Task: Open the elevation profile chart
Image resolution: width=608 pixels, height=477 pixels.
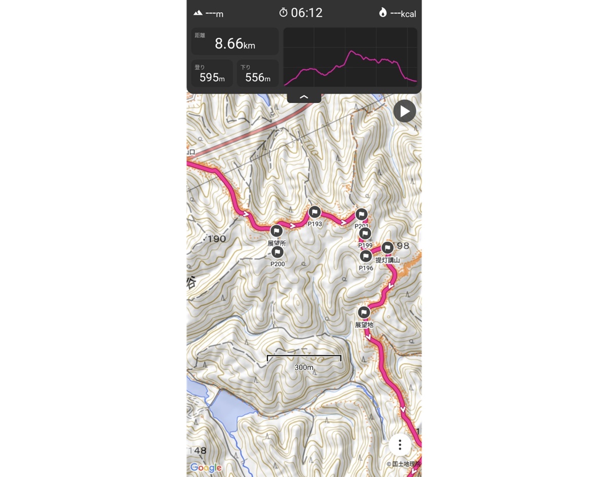Action: [350, 57]
